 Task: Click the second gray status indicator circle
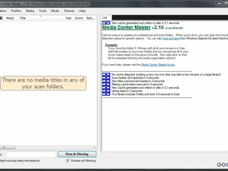[223, 164]
